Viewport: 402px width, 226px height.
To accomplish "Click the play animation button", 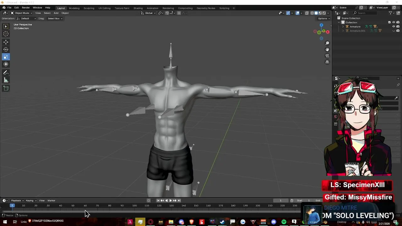I will click(171, 201).
